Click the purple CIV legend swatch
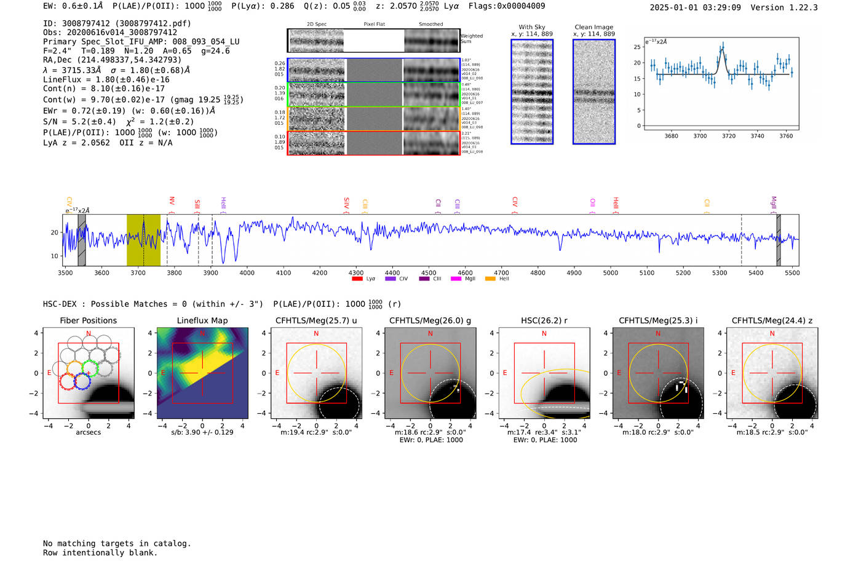Viewport: 861px width, 586px height. (390, 279)
